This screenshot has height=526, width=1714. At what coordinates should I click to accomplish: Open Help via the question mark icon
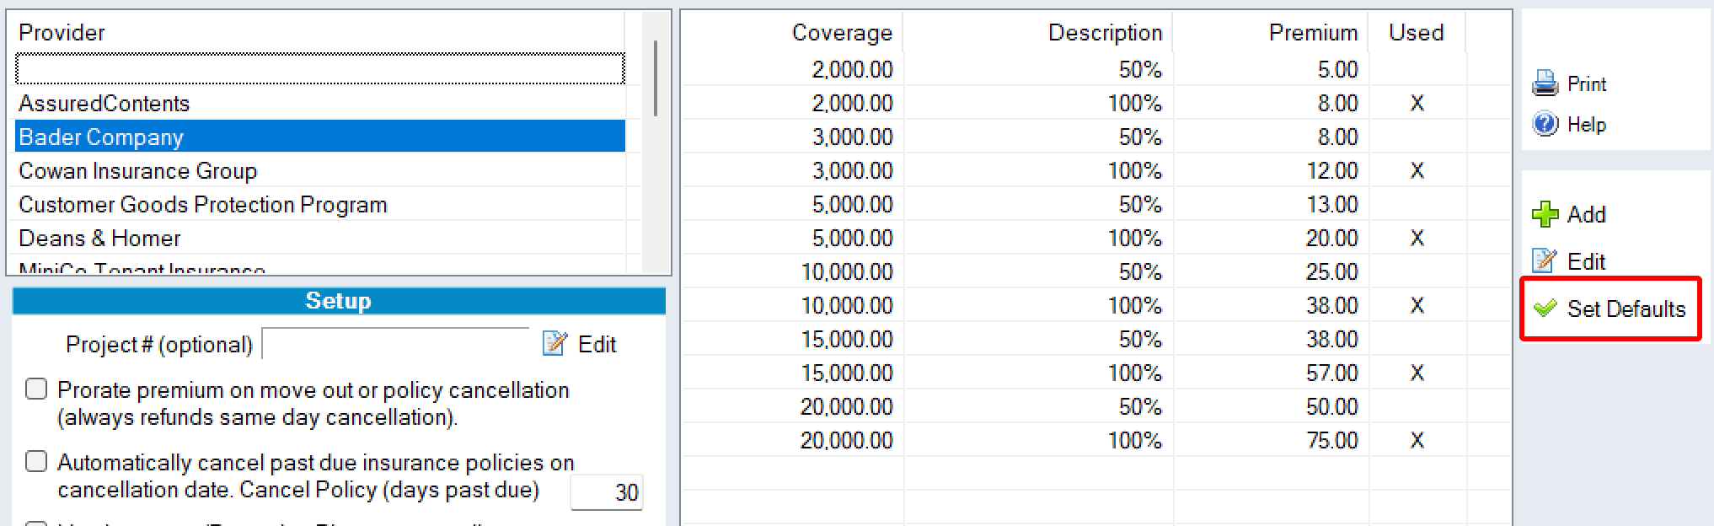coord(1545,124)
